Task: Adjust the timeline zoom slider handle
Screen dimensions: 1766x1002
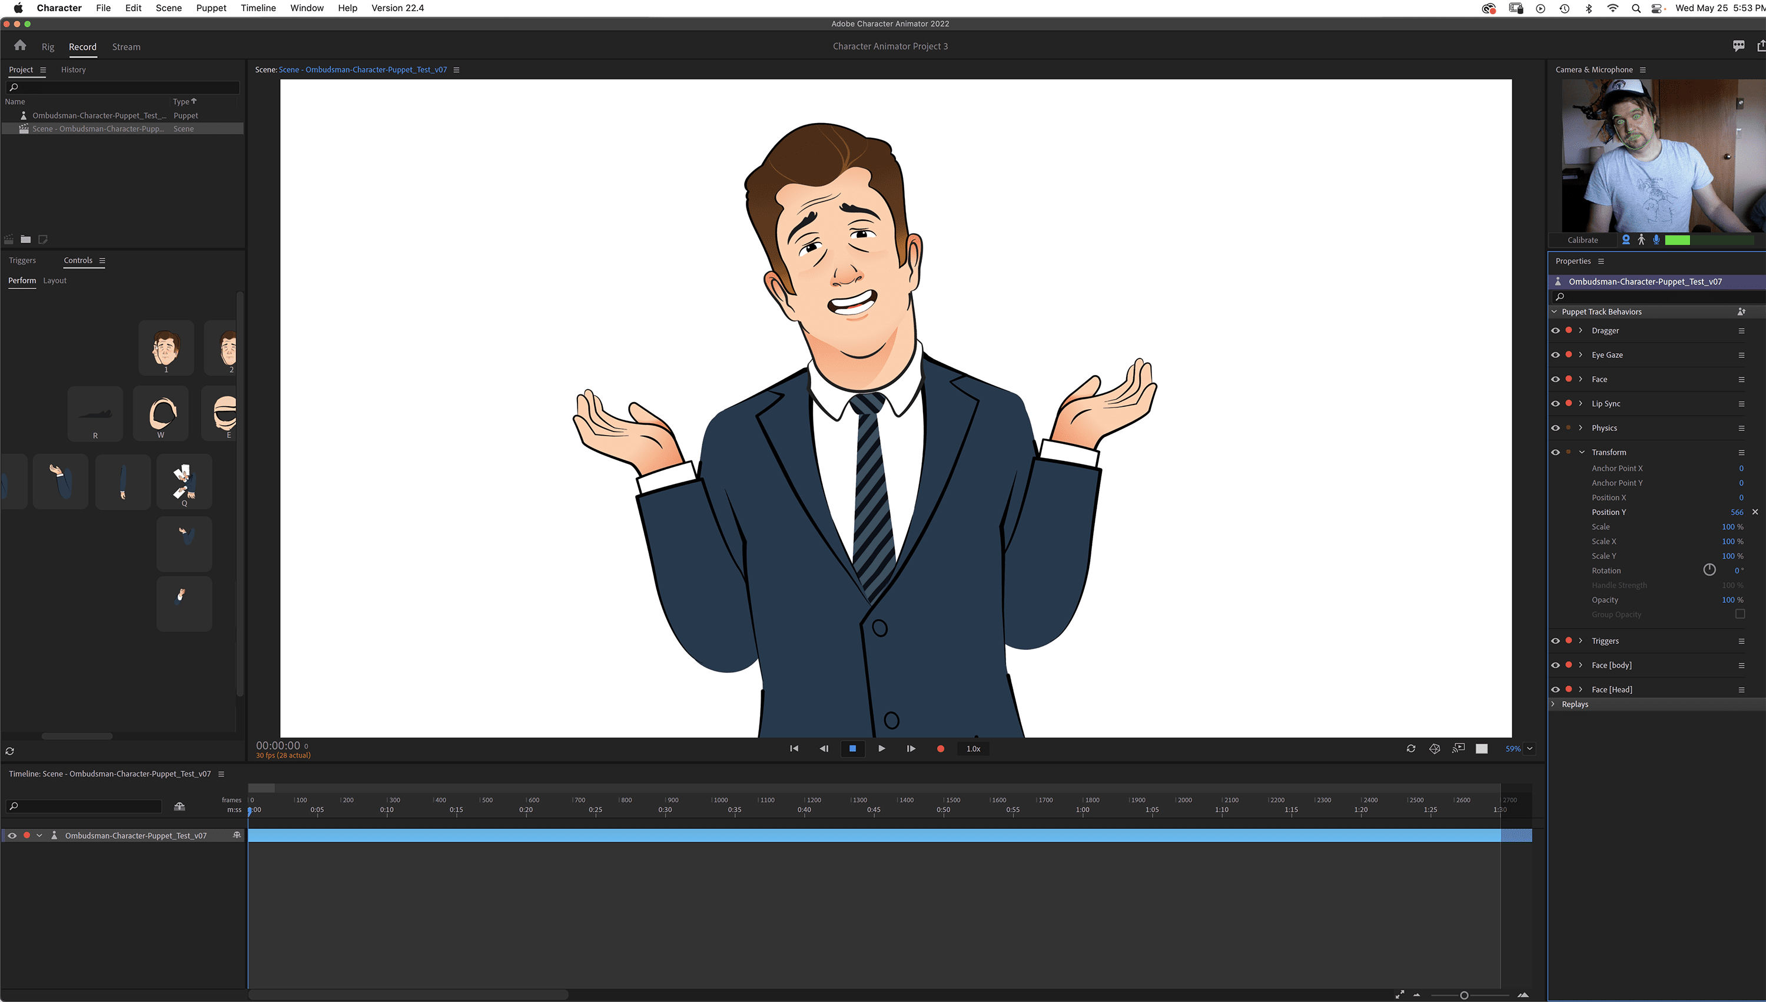Action: [1464, 995]
